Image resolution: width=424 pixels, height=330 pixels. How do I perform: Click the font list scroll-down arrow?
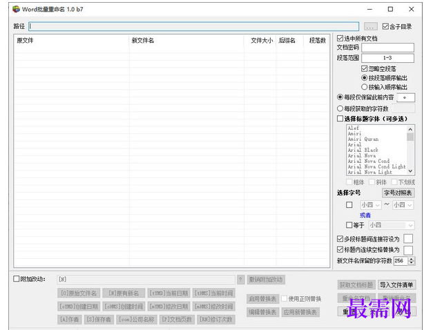tap(410, 171)
